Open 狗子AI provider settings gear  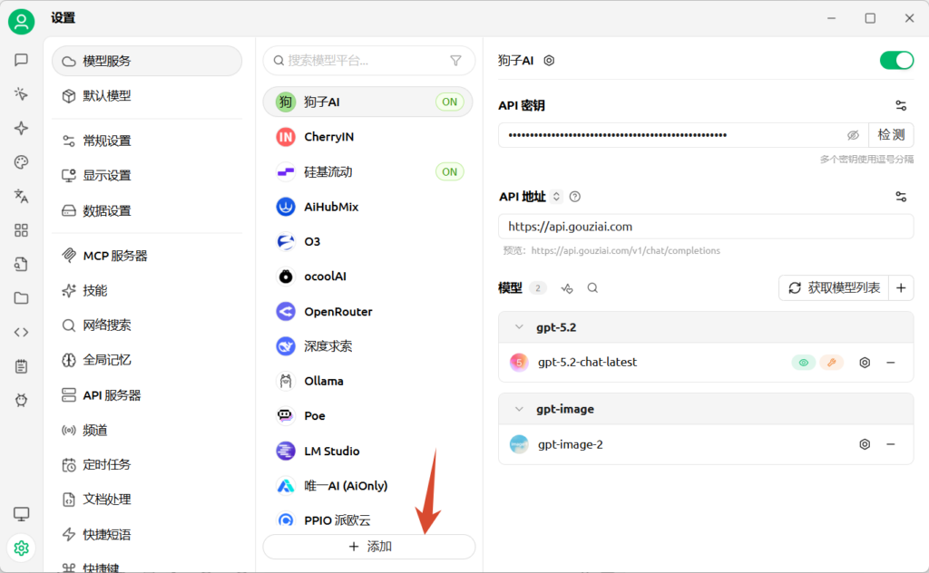tap(549, 61)
